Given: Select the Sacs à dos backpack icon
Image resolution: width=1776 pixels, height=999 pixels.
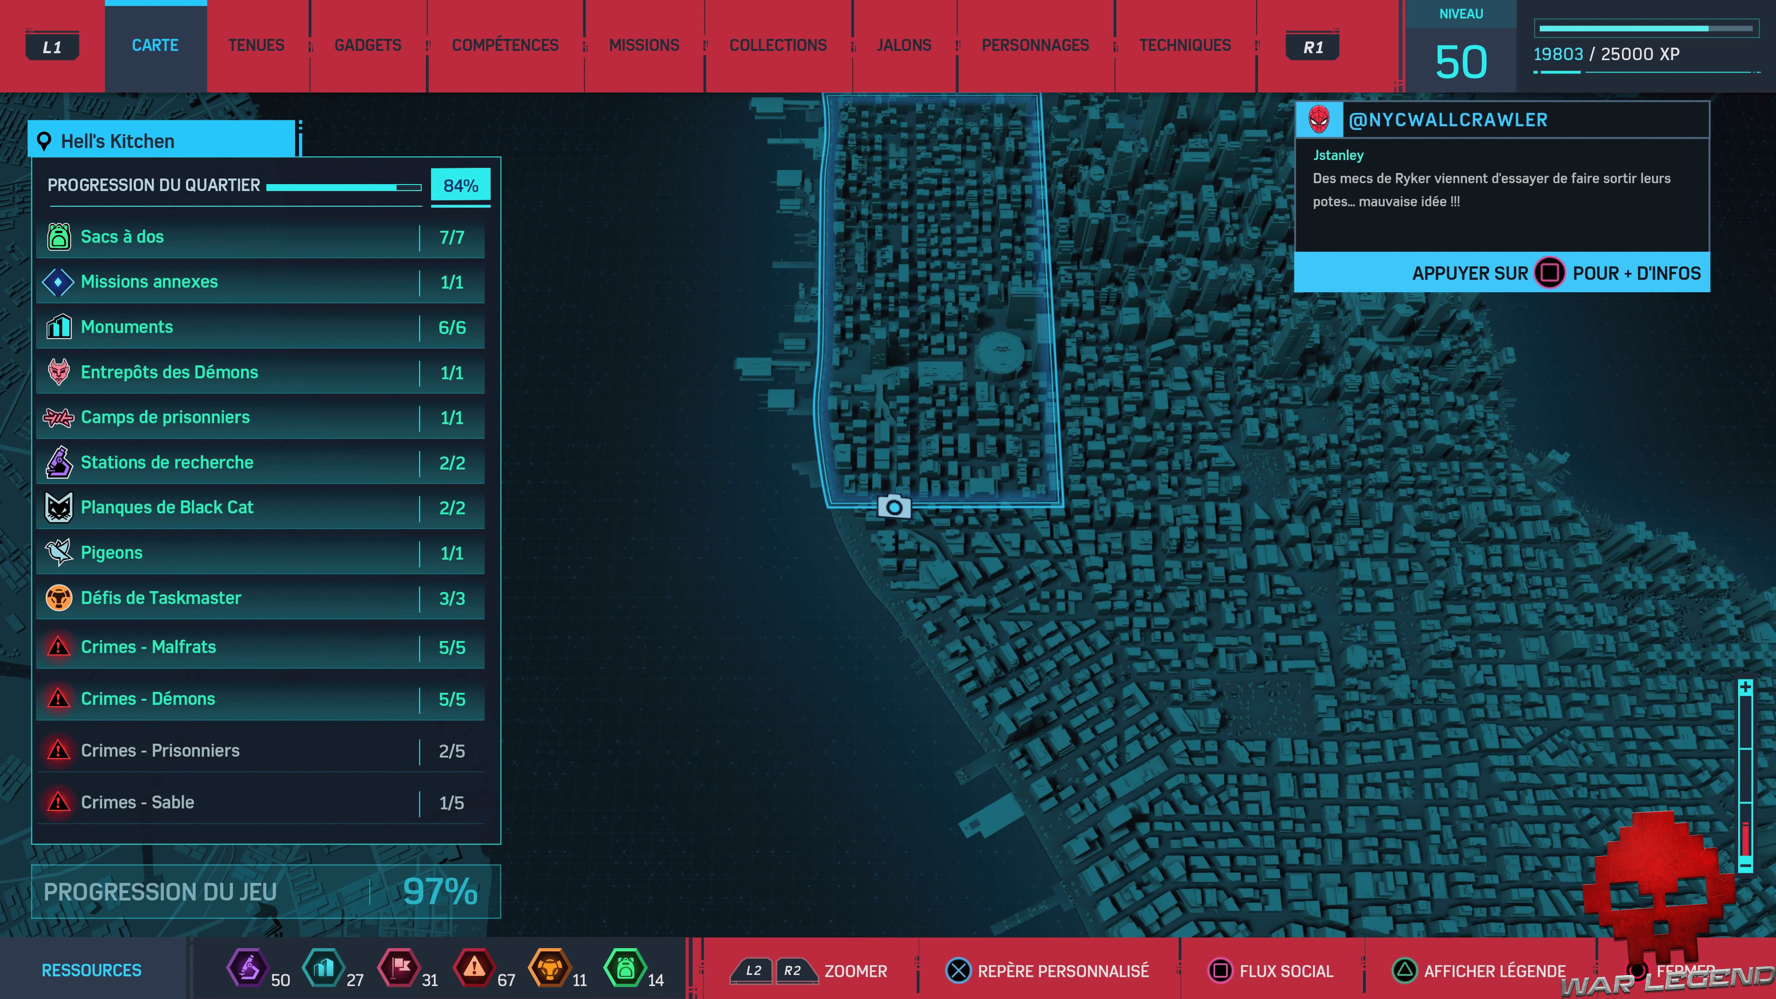Looking at the screenshot, I should pos(59,236).
